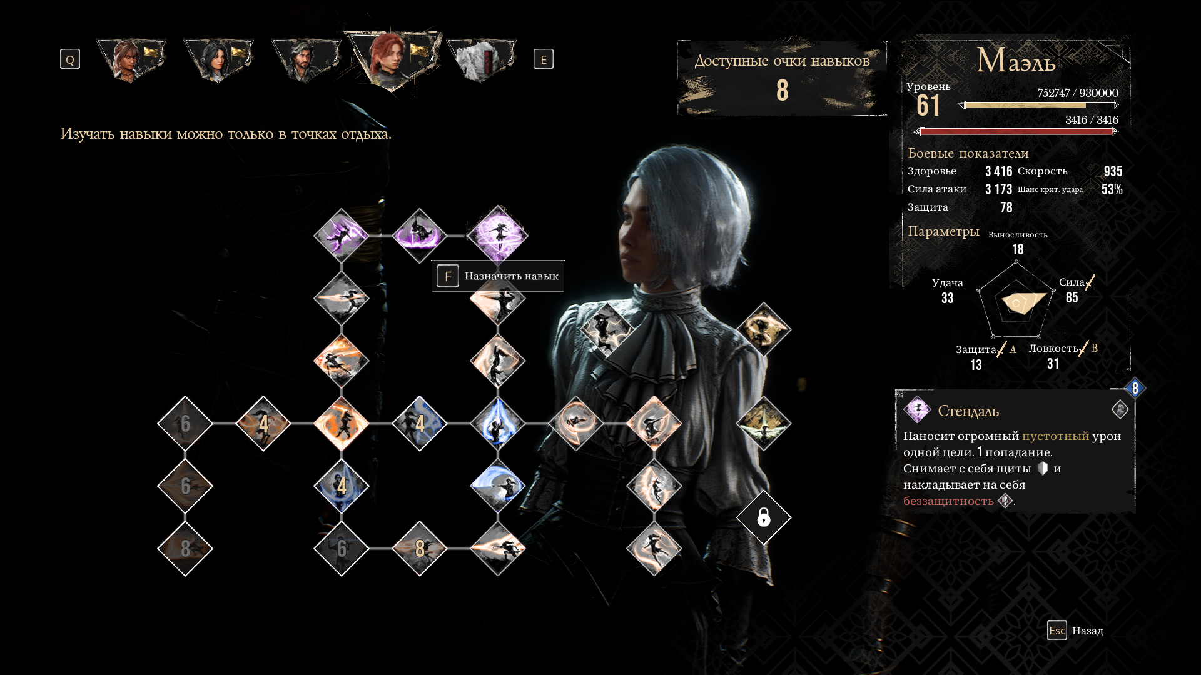1201x675 pixels.
Task: Select the golden swirl skill on right edge
Action: point(764,329)
